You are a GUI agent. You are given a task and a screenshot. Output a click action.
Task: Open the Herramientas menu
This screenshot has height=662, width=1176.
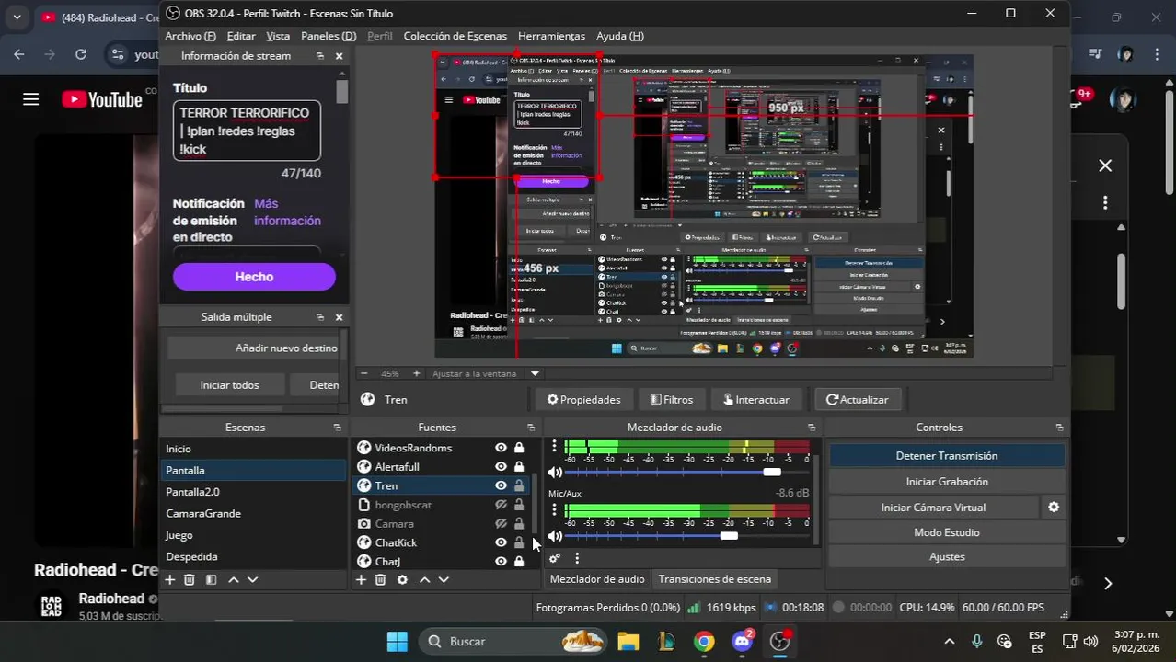551,36
